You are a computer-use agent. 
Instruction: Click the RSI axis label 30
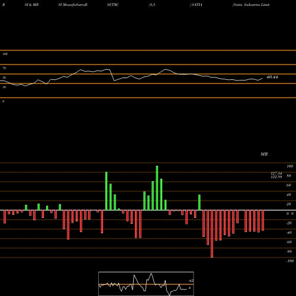(x=4, y=87)
